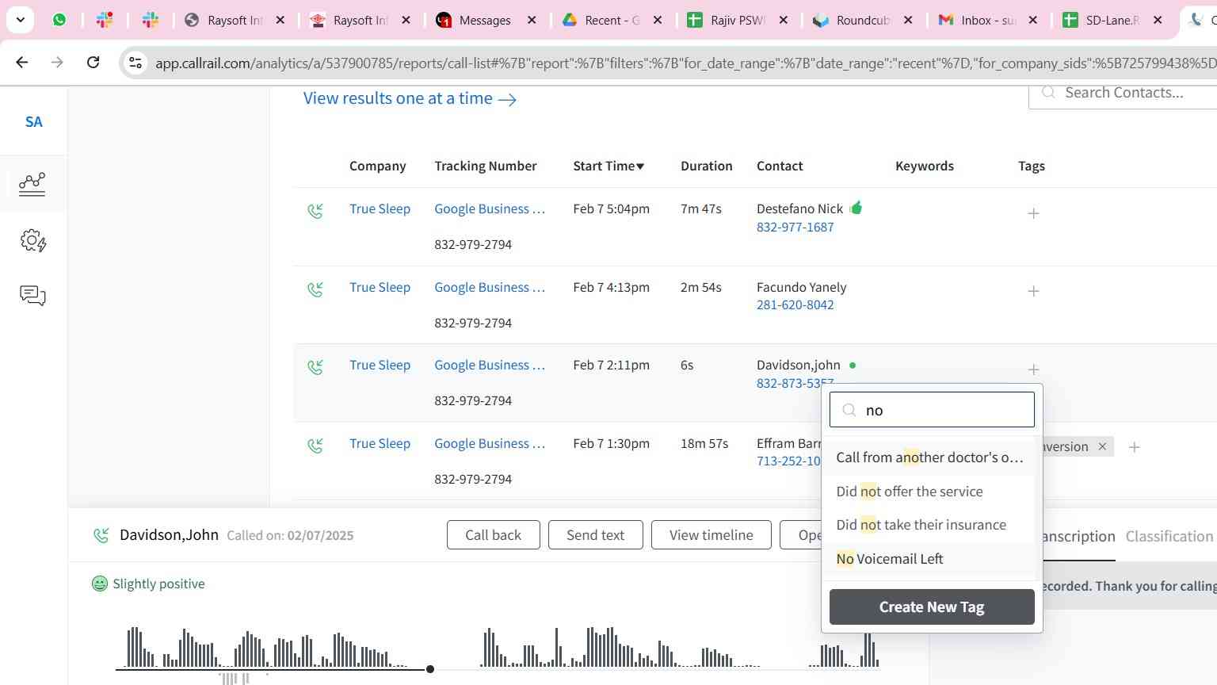Image resolution: width=1217 pixels, height=685 pixels.
Task: Call number 832-977-1687
Action: pos(795,227)
